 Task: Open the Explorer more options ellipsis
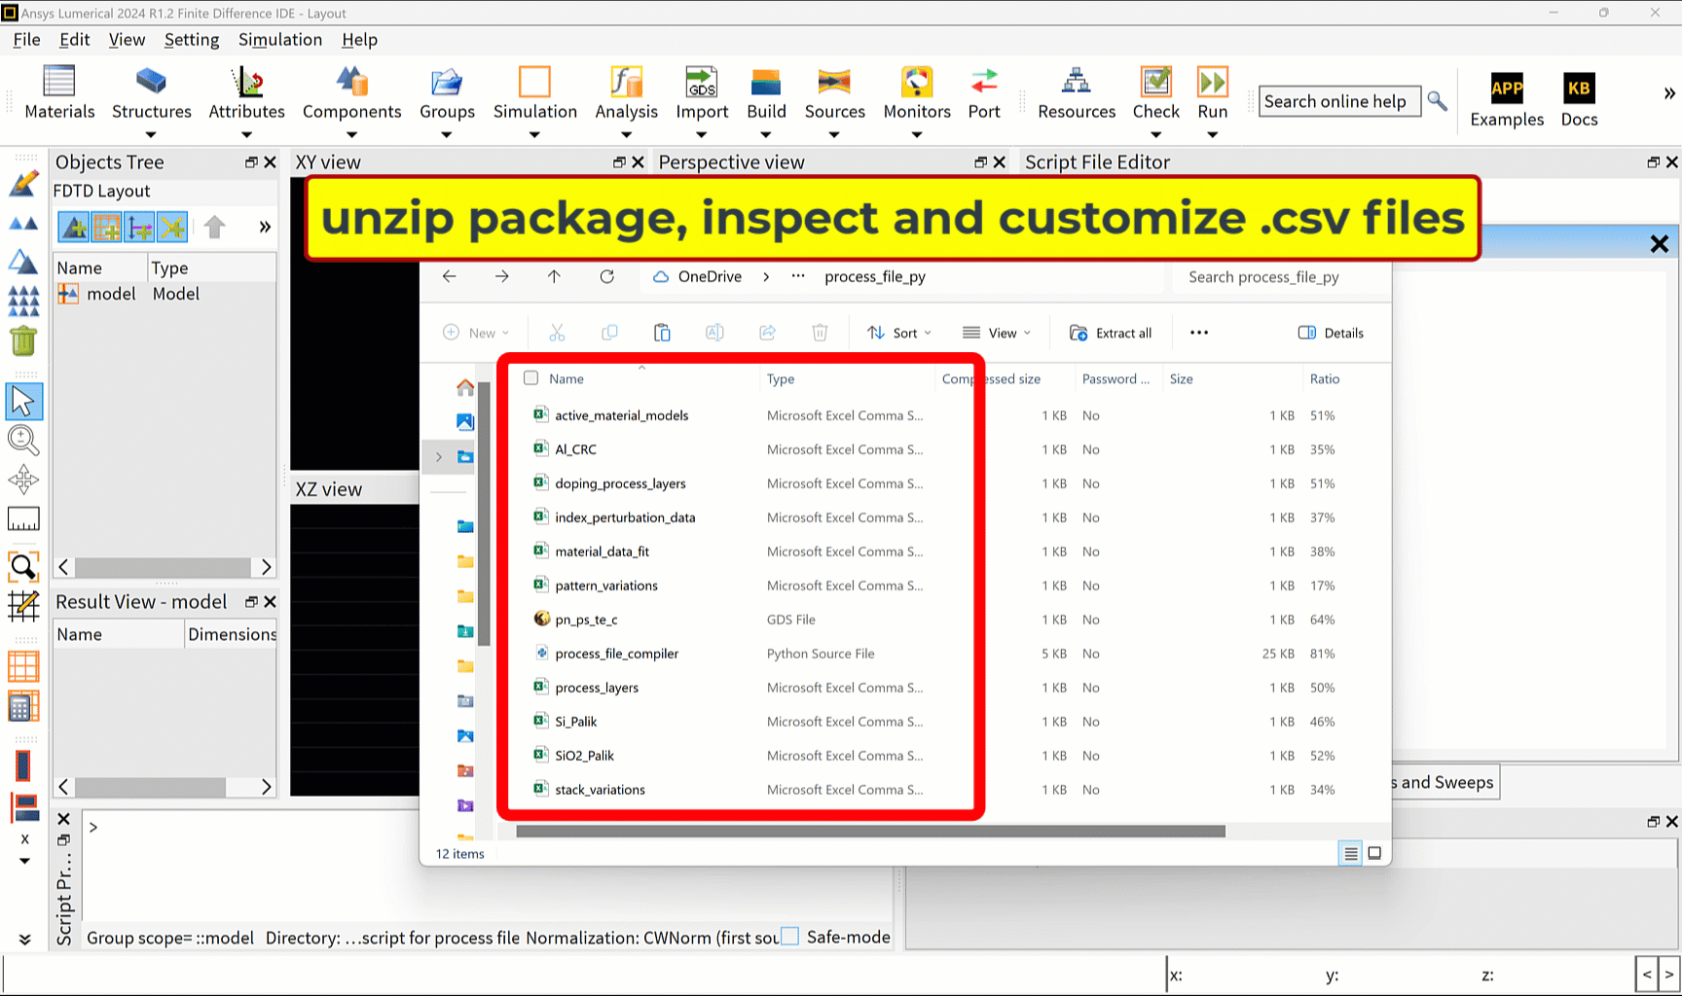pyautogui.click(x=1199, y=333)
